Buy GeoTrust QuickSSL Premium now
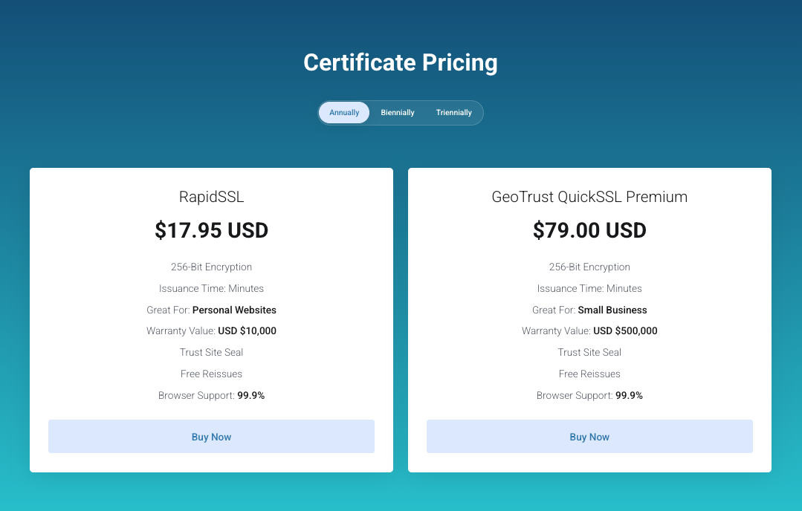The width and height of the screenshot is (802, 511). pos(589,437)
